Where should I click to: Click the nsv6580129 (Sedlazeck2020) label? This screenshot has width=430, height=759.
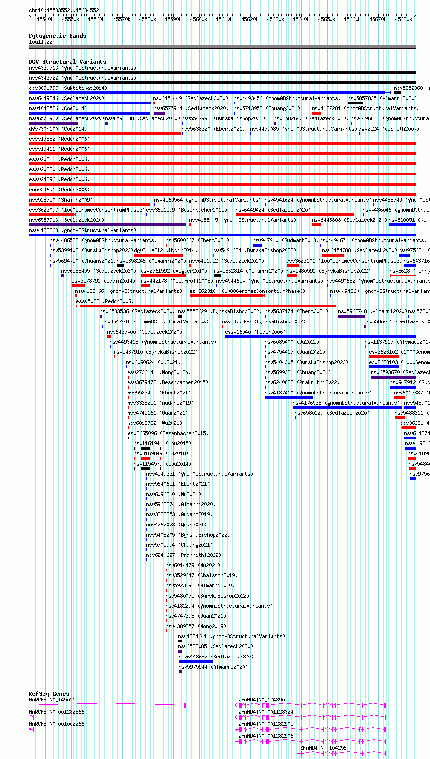click(332, 413)
